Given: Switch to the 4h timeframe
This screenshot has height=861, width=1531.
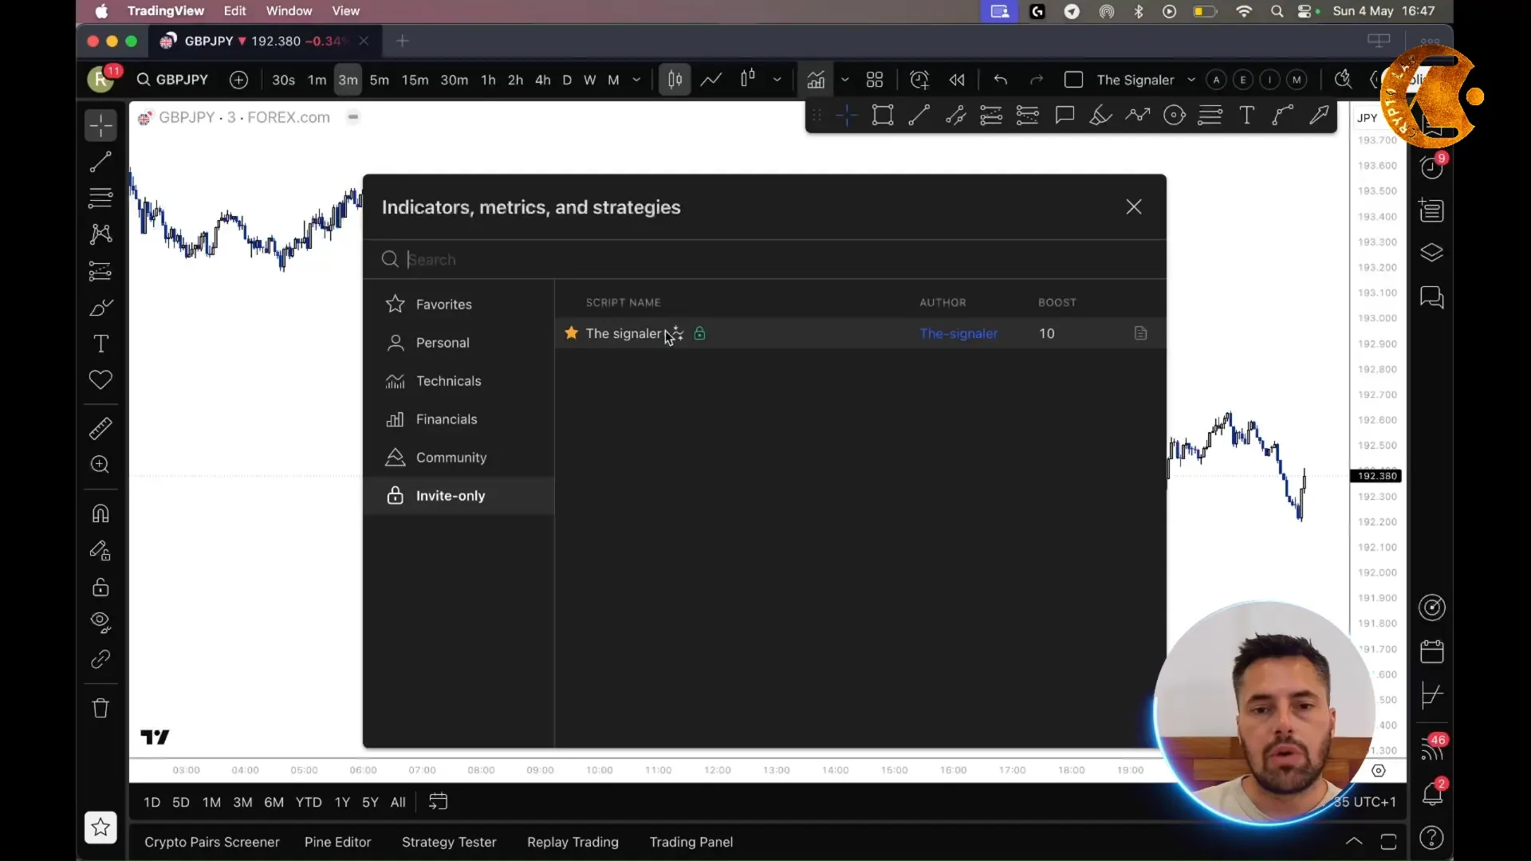Looking at the screenshot, I should click(543, 80).
